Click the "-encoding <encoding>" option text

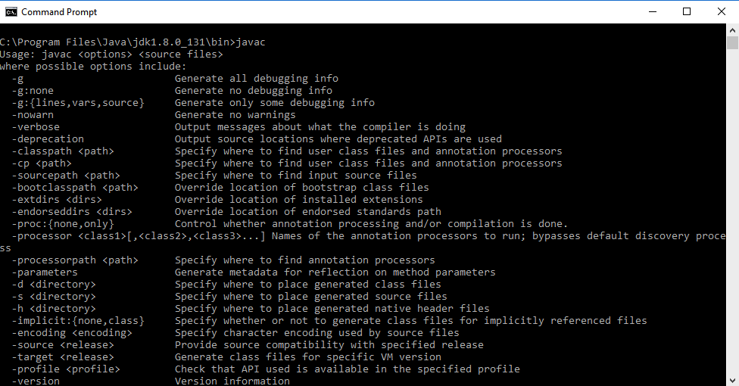(x=72, y=333)
